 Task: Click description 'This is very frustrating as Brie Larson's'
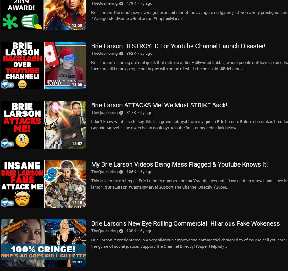[x=190, y=184]
